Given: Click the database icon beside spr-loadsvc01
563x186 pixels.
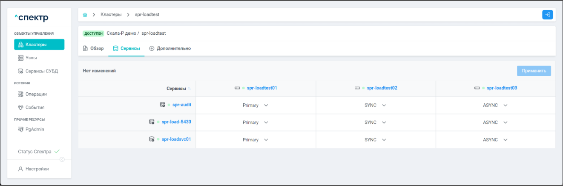Looking at the screenshot, I should (x=152, y=139).
